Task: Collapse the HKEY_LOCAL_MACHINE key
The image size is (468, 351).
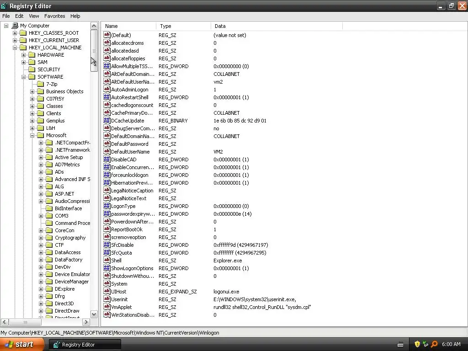Action: coord(15,48)
